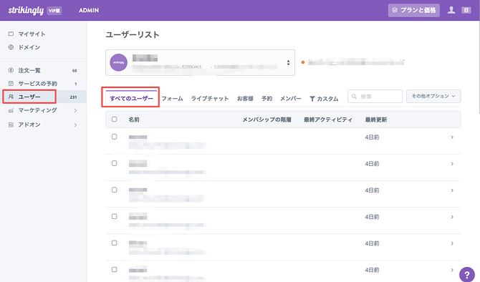480x282 pixels.
Task: Switch to フォーム tab
Action: 172,99
